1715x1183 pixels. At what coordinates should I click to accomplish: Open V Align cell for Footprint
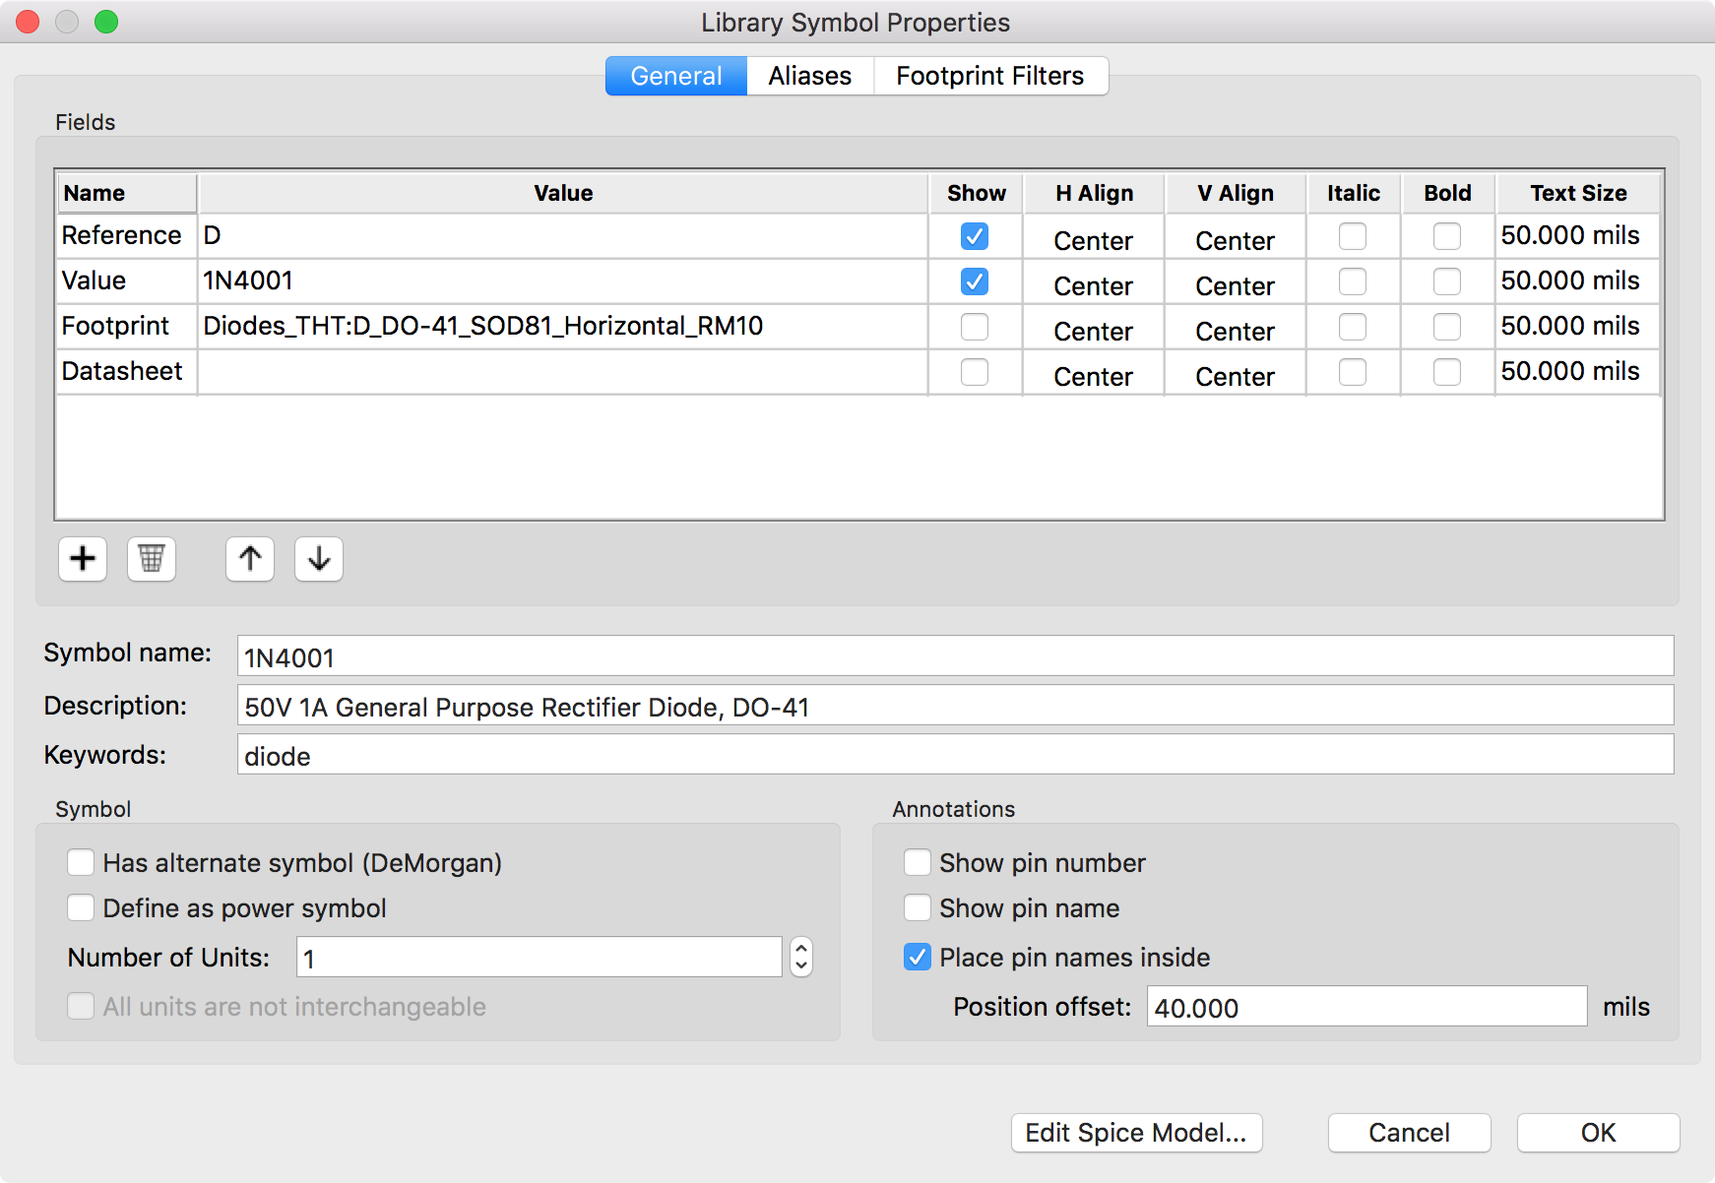click(1235, 330)
